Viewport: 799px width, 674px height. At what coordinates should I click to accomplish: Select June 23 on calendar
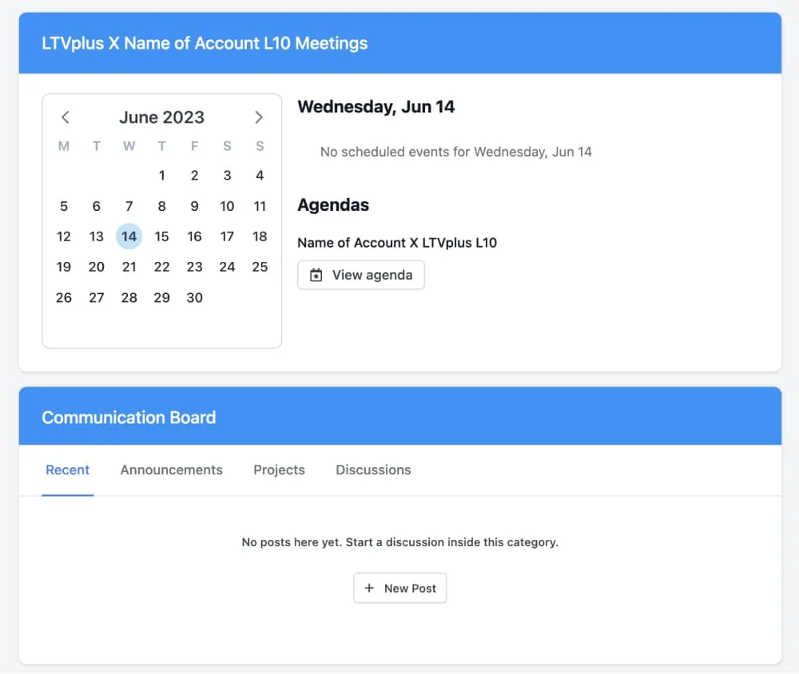click(194, 267)
